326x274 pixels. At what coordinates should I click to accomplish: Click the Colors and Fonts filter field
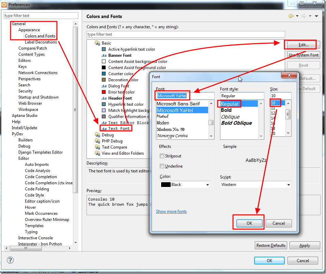point(186,34)
